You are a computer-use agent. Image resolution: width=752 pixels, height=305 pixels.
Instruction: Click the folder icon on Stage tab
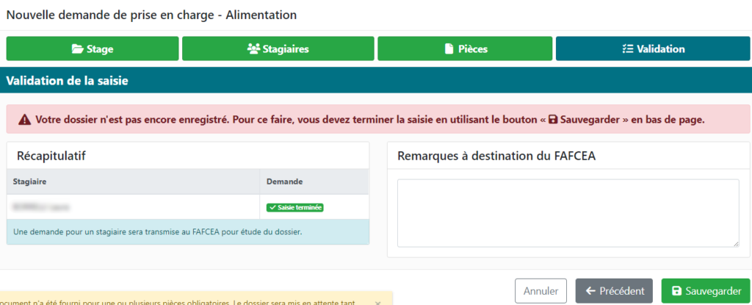[77, 49]
